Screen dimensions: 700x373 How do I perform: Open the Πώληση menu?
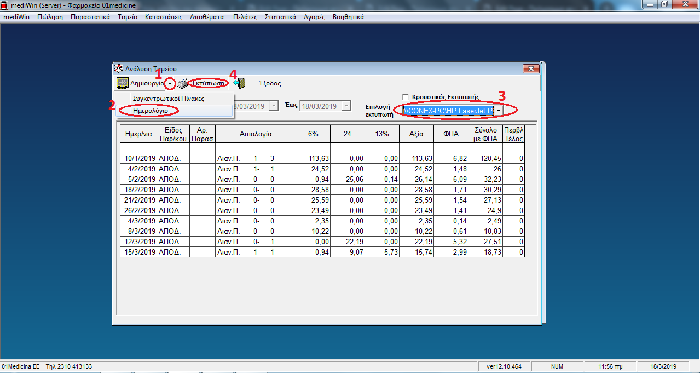[x=50, y=17]
